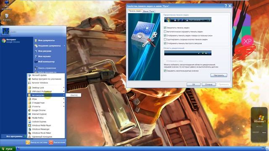This screenshot has width=269, height=151.
Task: Launch Mozilla Firefox from the programs list
Action: point(29,118)
